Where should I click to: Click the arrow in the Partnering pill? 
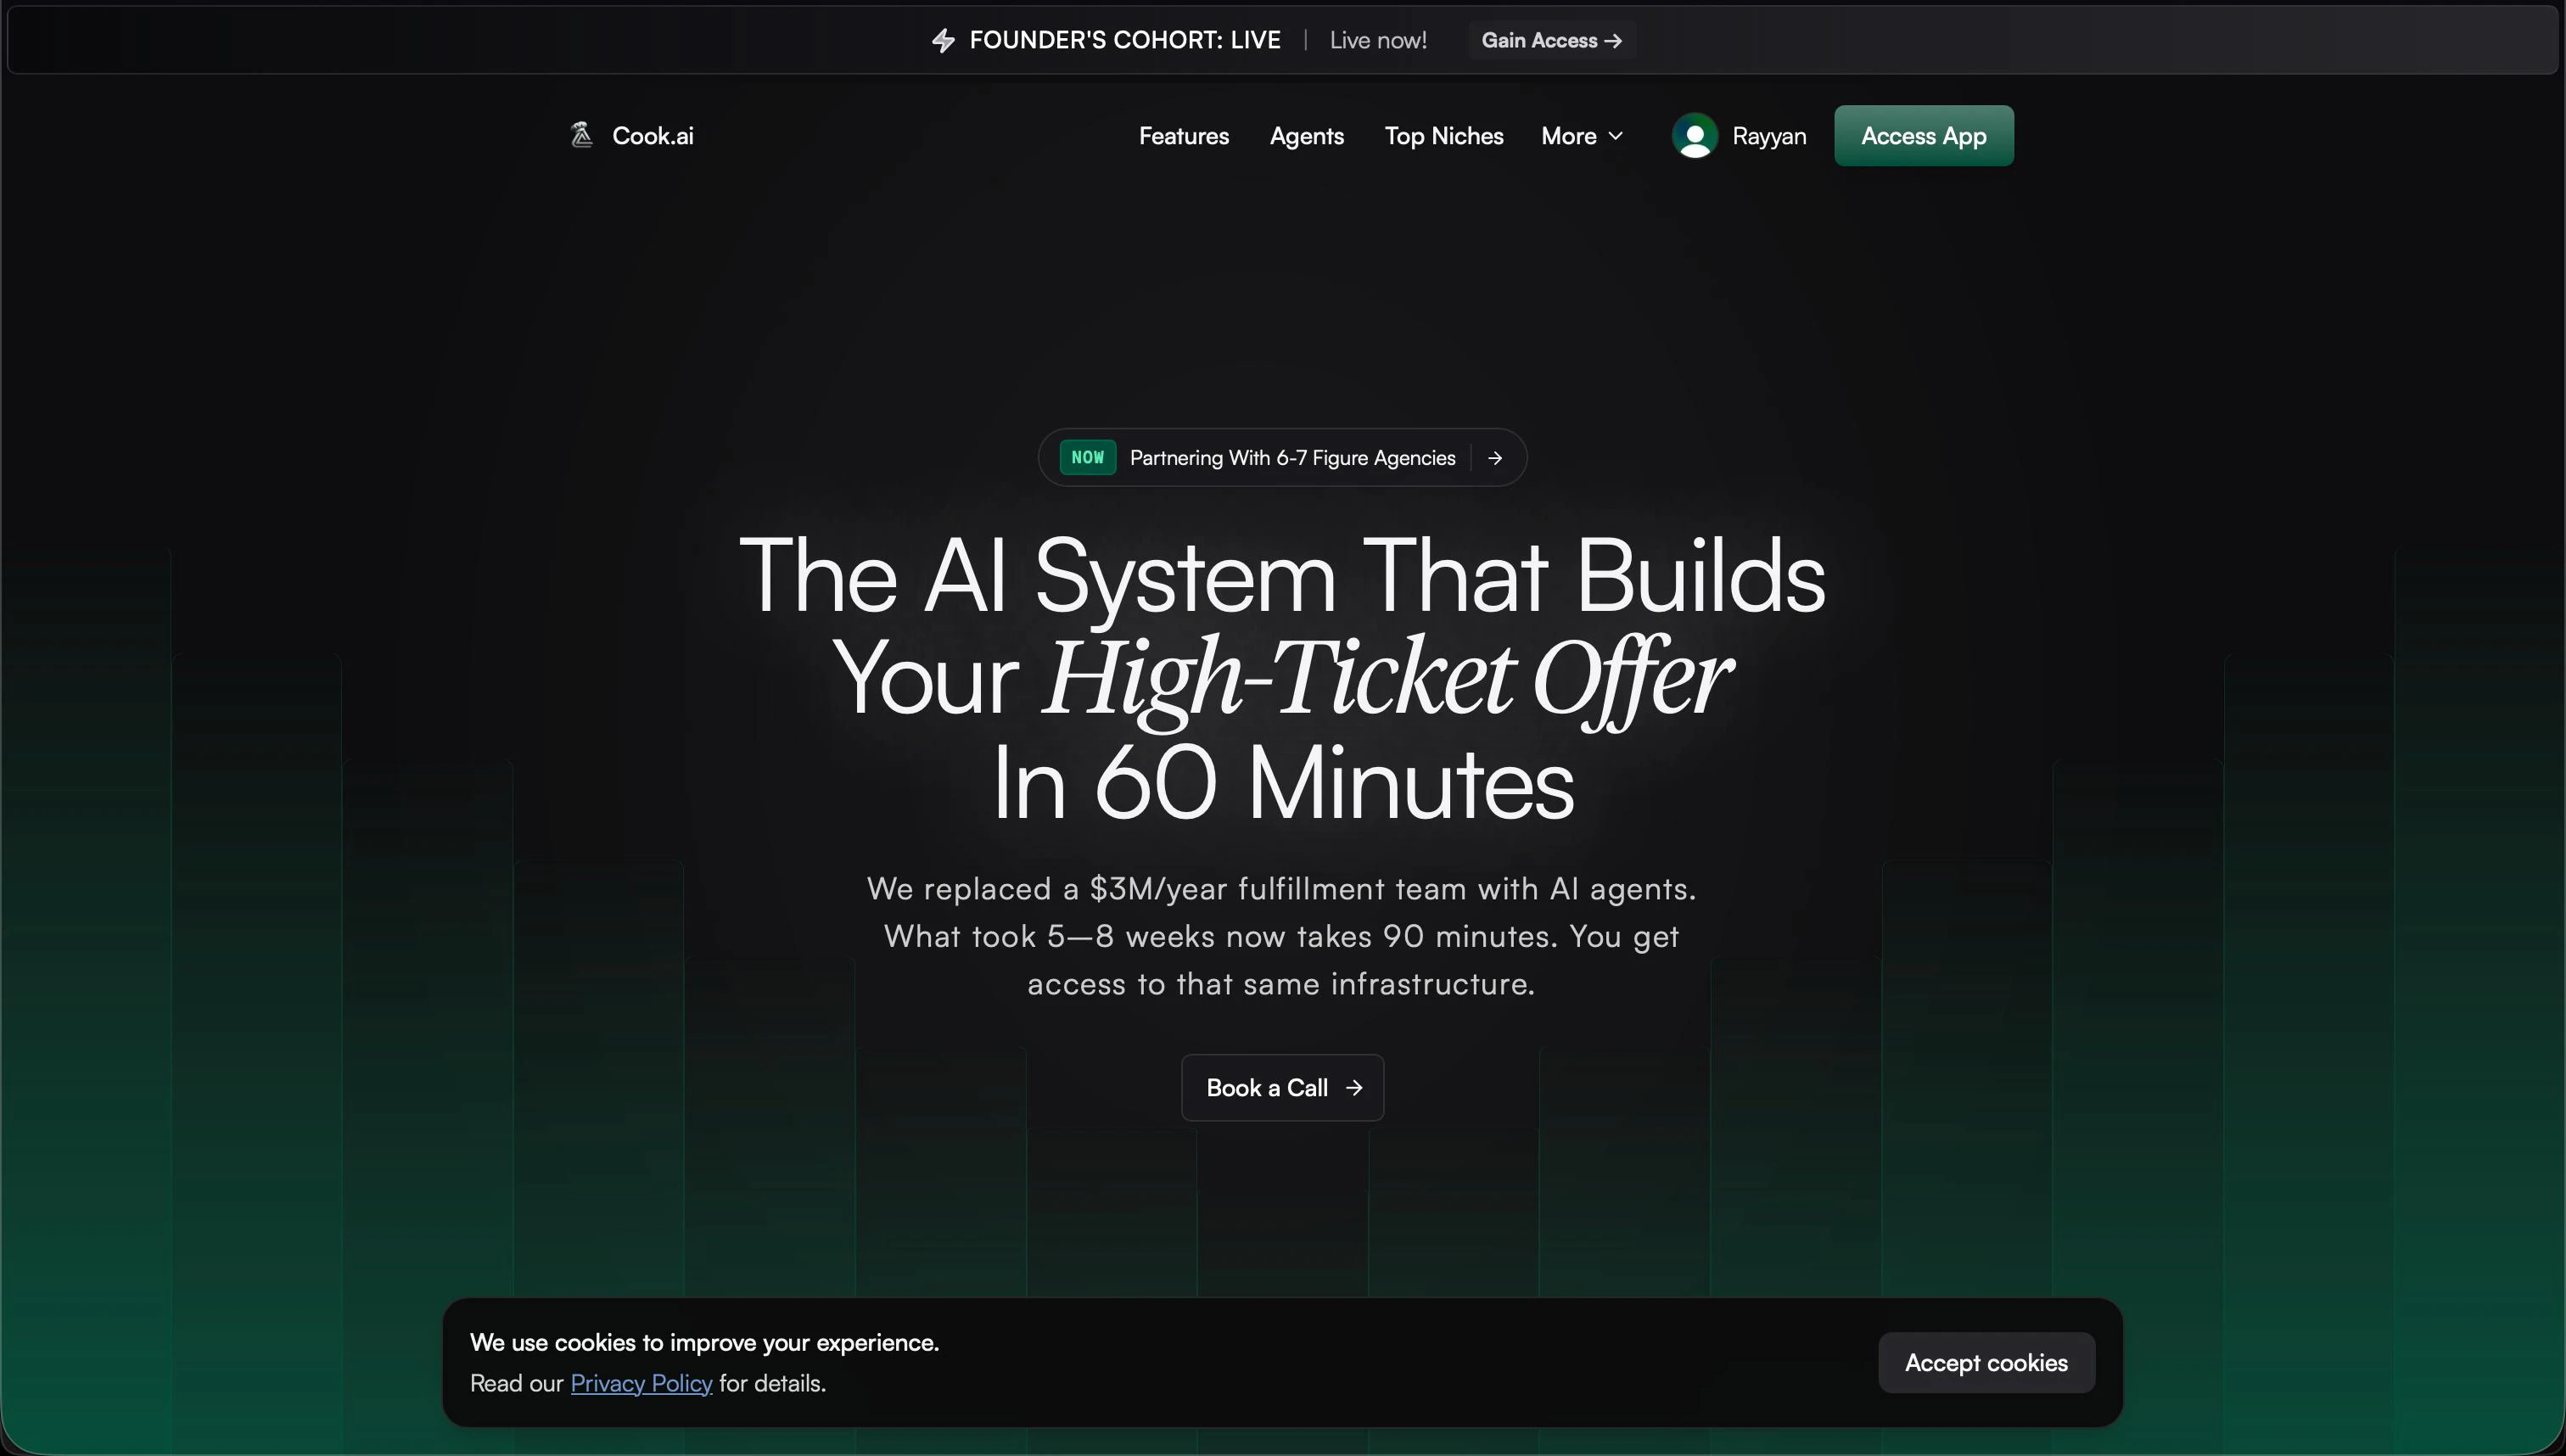point(1495,458)
